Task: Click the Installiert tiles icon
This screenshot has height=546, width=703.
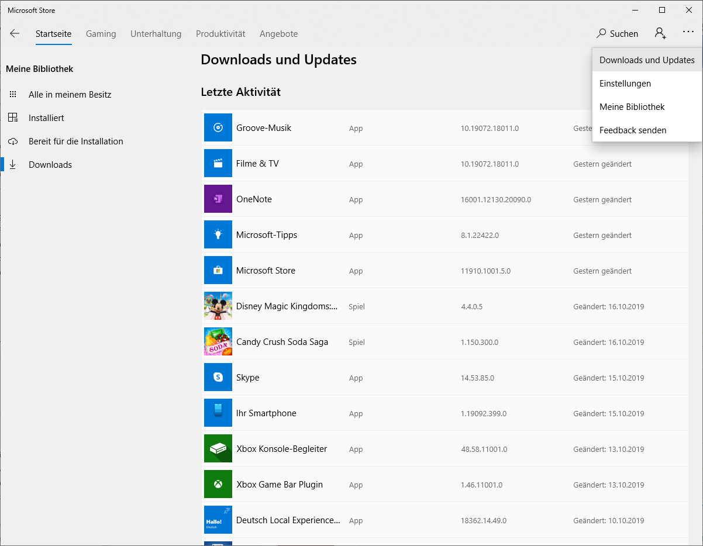Action: coord(13,118)
